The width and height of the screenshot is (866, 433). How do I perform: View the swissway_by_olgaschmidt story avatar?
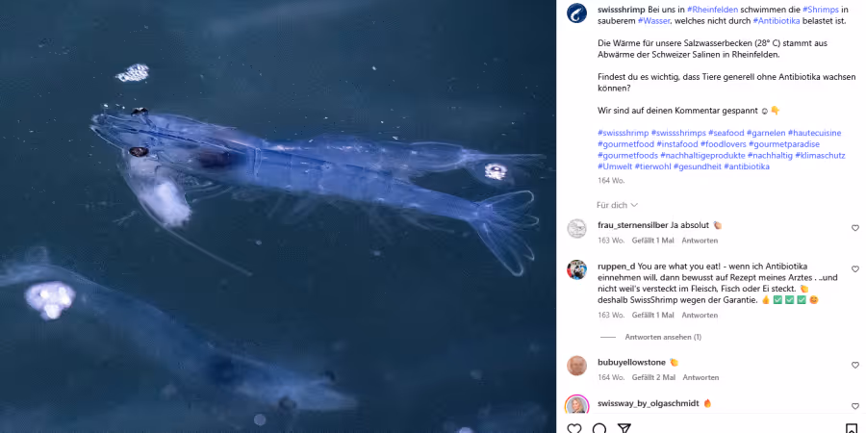point(576,406)
